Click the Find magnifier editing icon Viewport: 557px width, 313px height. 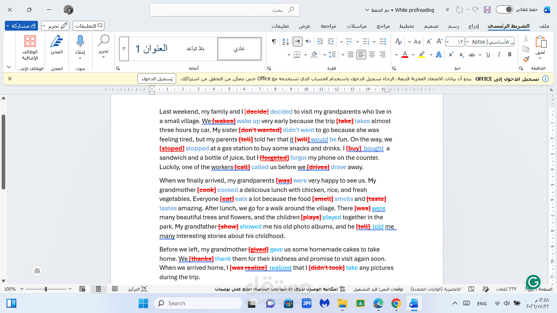click(x=104, y=41)
